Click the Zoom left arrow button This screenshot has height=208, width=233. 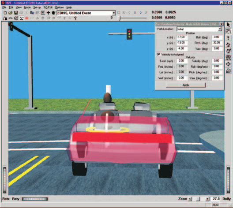point(190,199)
